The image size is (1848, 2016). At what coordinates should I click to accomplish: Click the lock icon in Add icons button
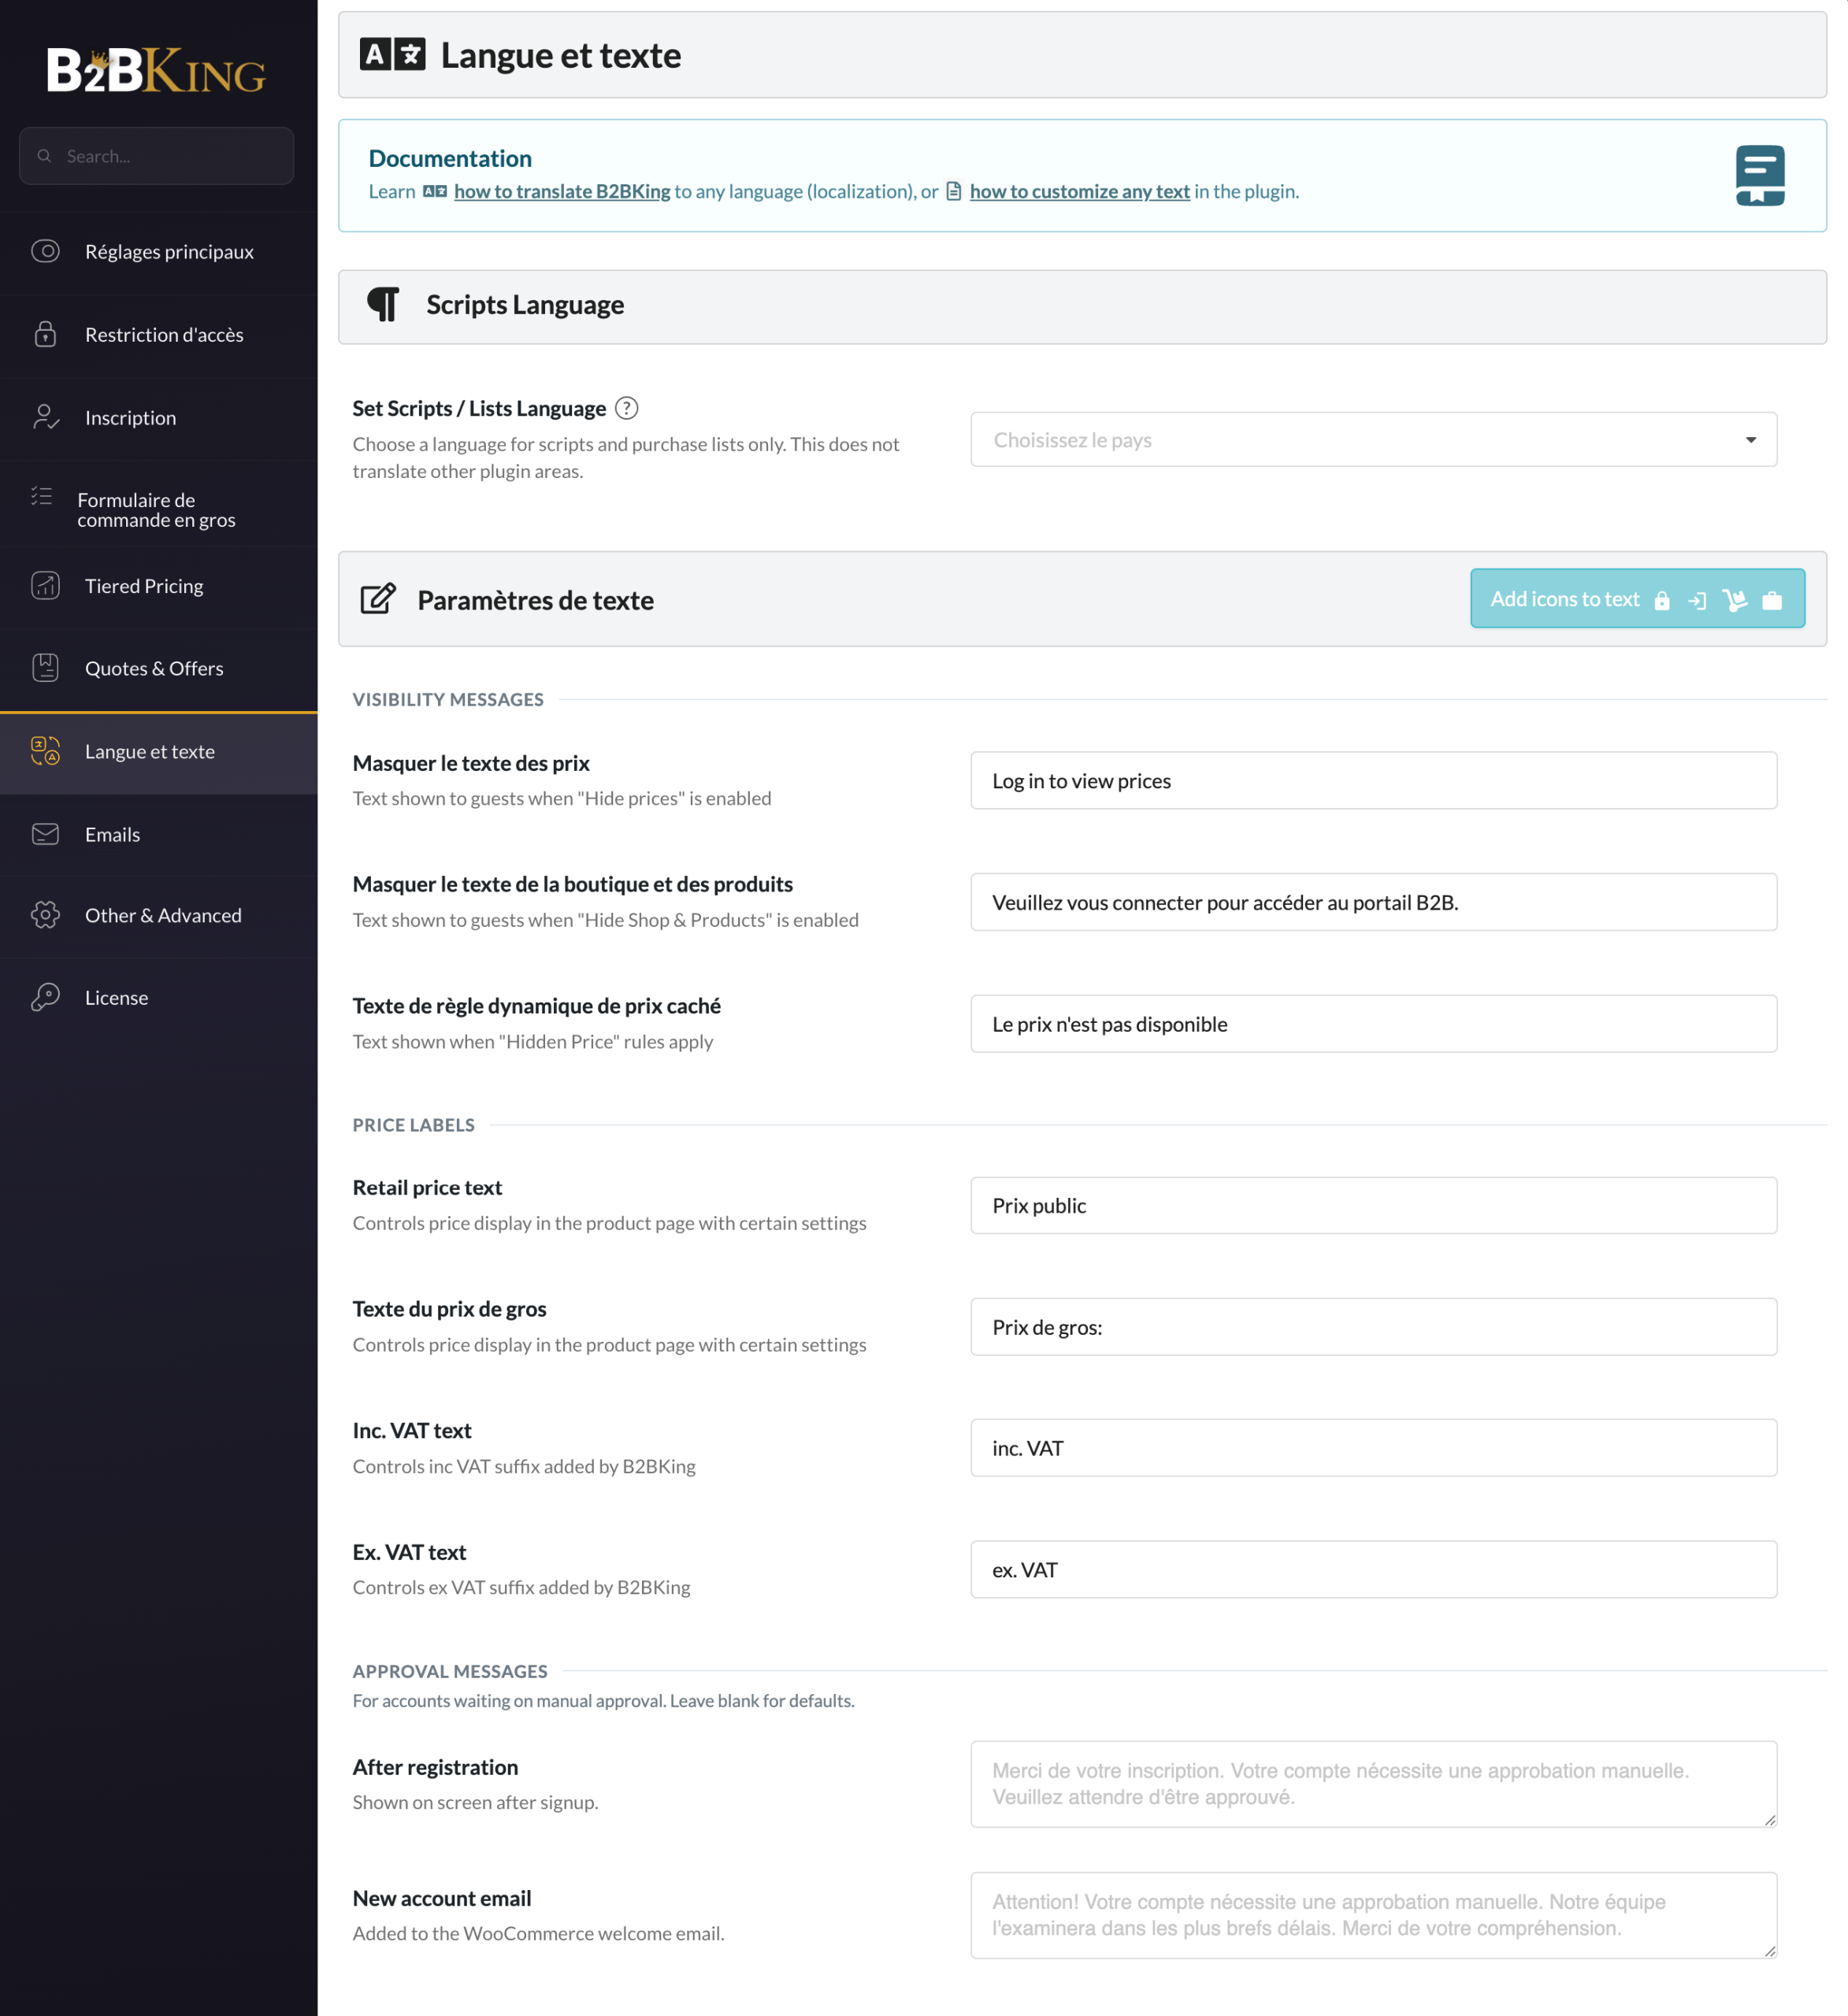click(x=1662, y=600)
